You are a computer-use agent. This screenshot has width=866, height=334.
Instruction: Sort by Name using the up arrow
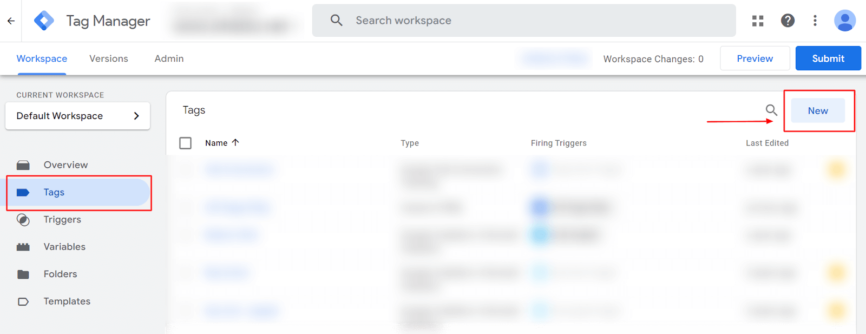[x=235, y=142]
